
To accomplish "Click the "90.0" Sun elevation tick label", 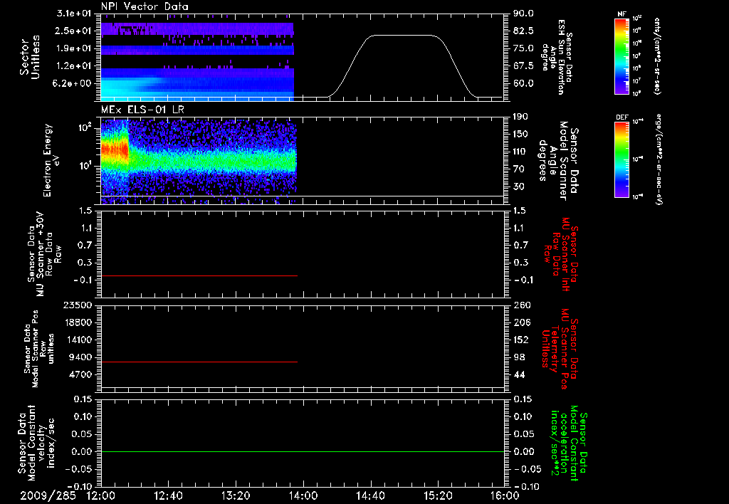I will pyautogui.click(x=523, y=14).
